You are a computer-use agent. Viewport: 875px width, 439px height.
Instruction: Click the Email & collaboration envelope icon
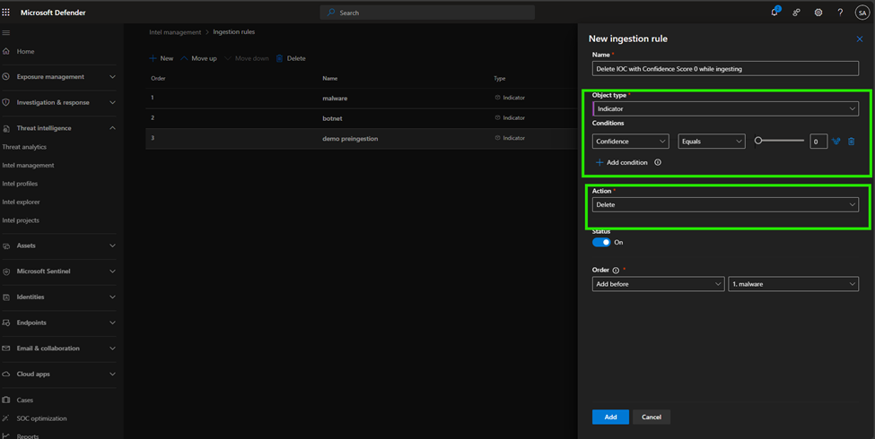click(6, 349)
